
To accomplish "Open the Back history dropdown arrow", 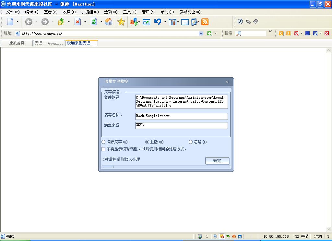I will (x=36, y=22).
